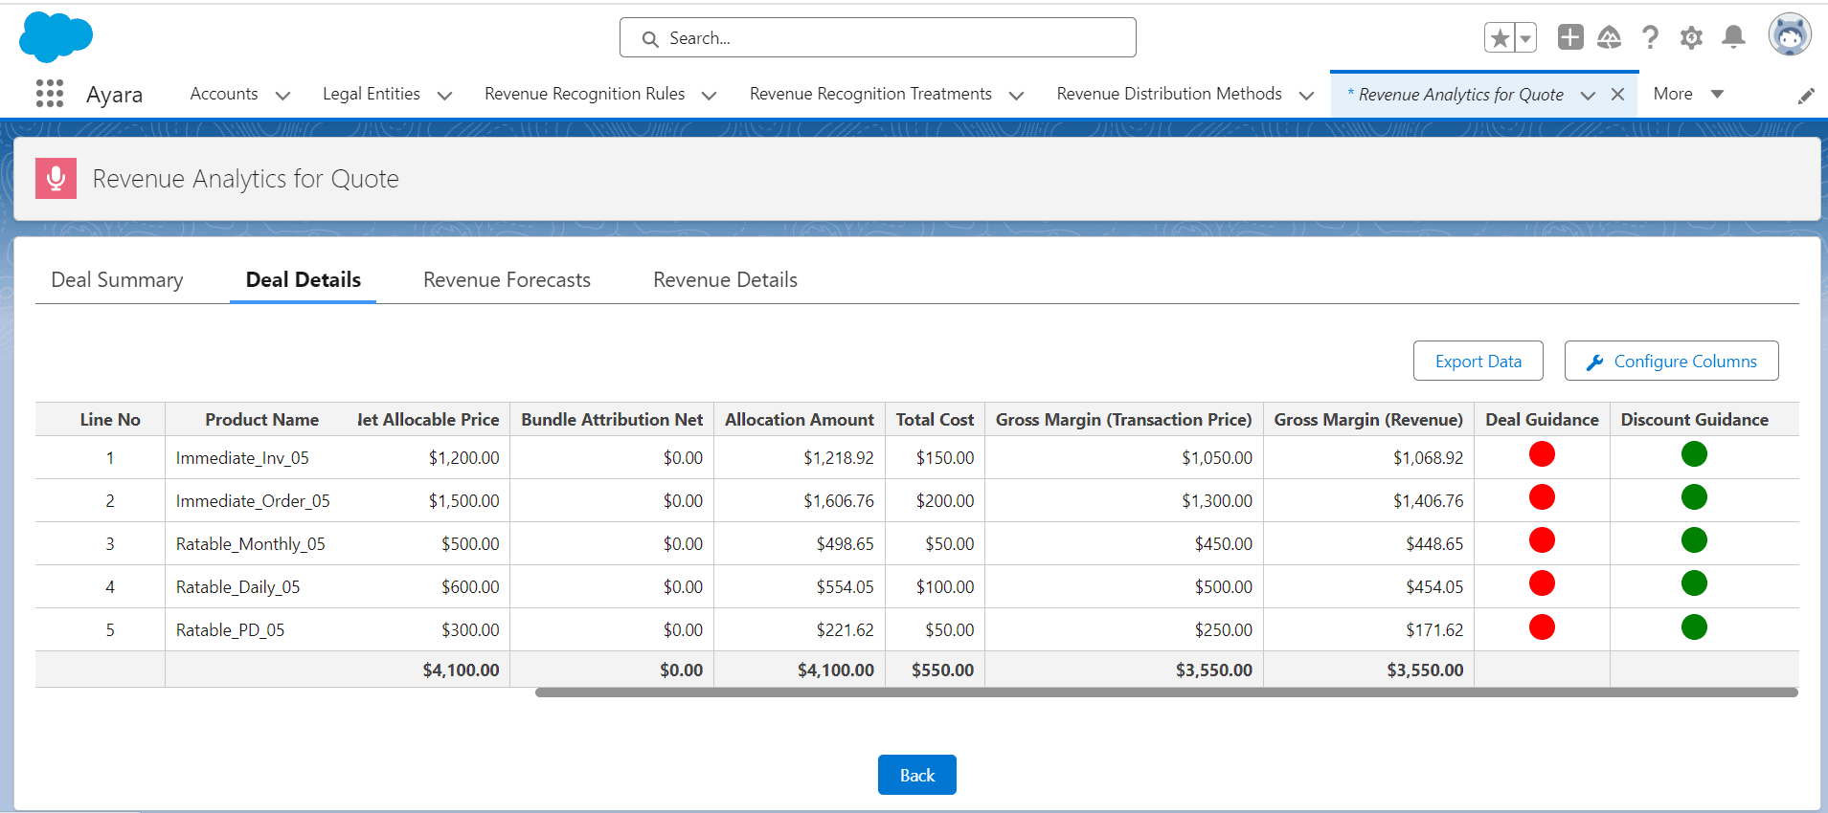Screen dimensions: 1828x813
Task: Click the table horizontal scrollbar
Action: [x=1166, y=692]
